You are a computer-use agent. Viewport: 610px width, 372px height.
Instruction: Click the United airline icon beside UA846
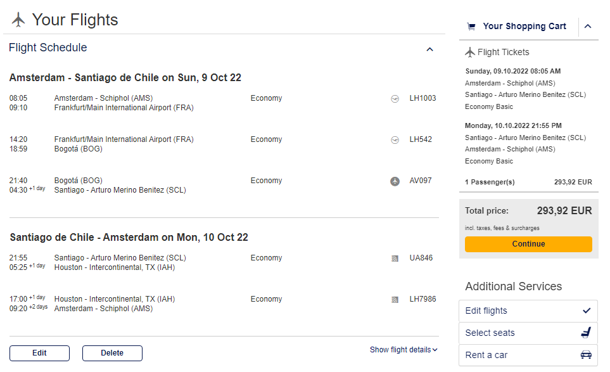395,259
